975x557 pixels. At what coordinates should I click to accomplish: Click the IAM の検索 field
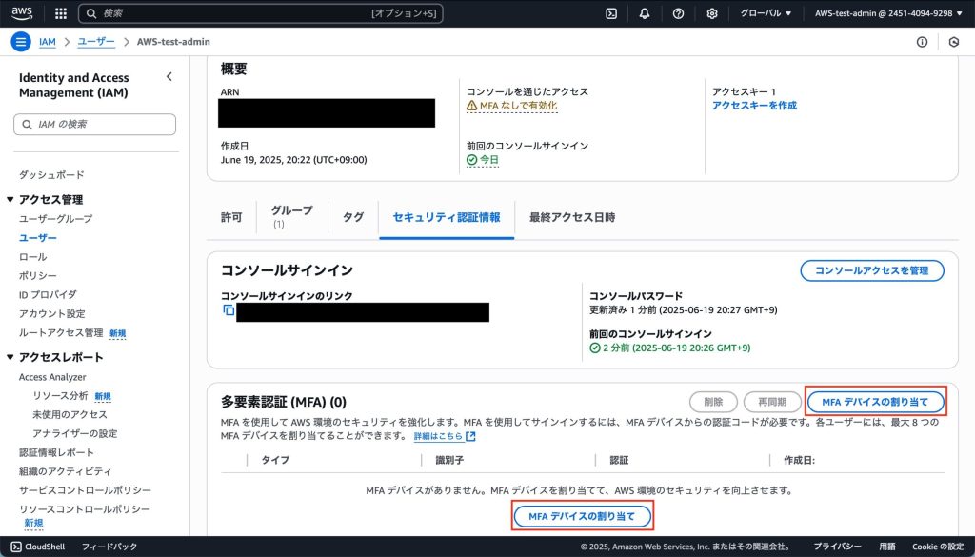point(94,125)
